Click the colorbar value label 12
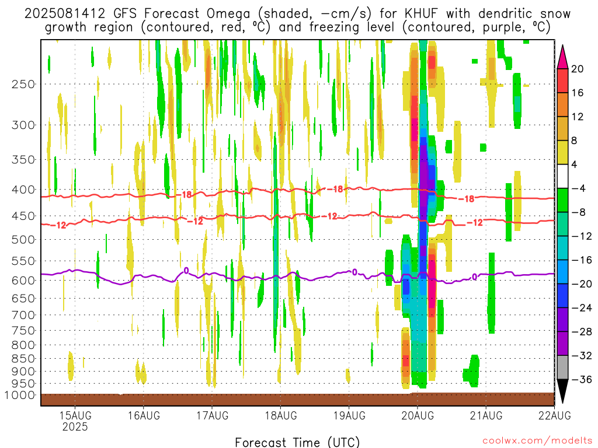This screenshot has height=448, width=598. pos(578,117)
